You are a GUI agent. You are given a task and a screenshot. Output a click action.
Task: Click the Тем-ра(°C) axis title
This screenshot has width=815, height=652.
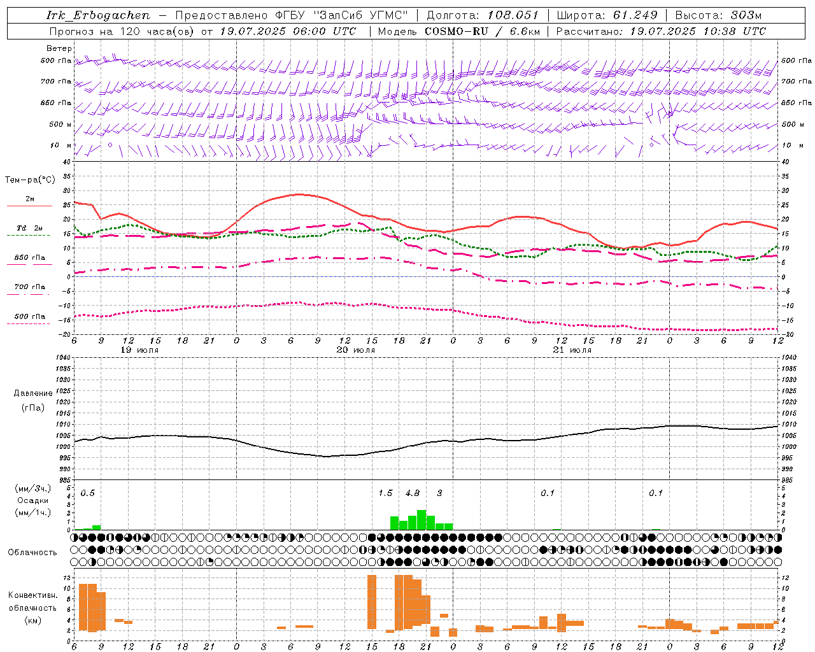[x=30, y=180]
